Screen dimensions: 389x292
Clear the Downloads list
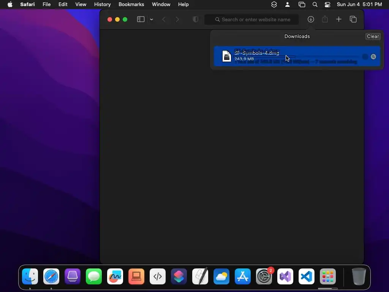click(373, 36)
